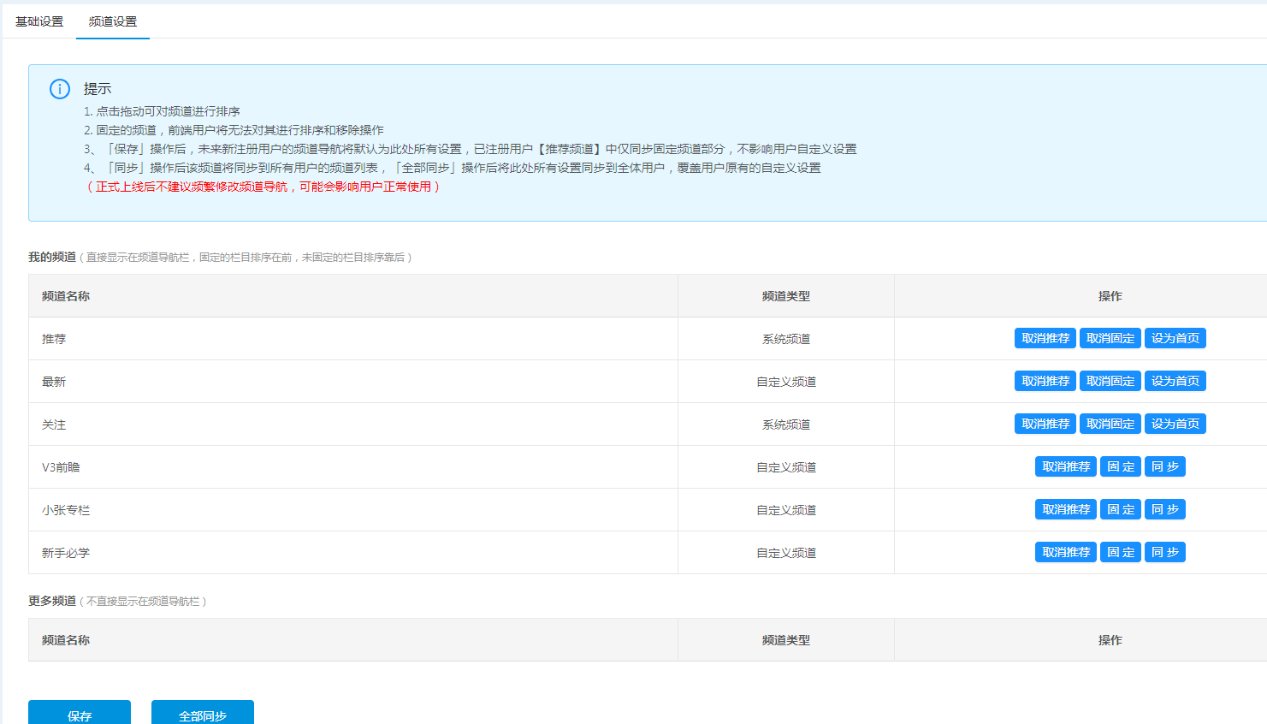This screenshot has width=1267, height=724.
Task: Click 固定 for the 小张专栏 channel
Action: click(x=1121, y=509)
